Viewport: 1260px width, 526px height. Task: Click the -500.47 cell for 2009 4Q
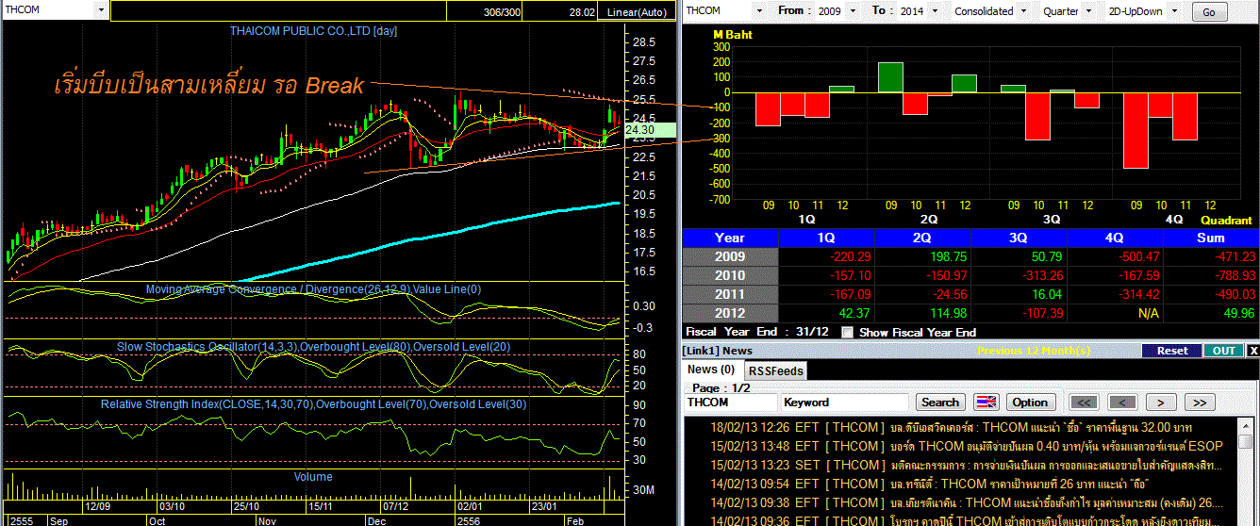coord(1115,256)
